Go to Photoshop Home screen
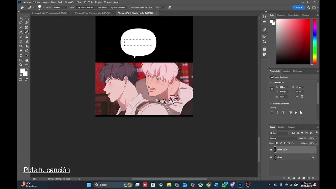The width and height of the screenshot is (336, 189). pyautogui.click(x=22, y=8)
